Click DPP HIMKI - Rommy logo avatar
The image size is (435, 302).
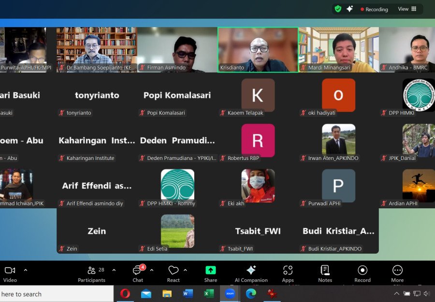click(177, 185)
